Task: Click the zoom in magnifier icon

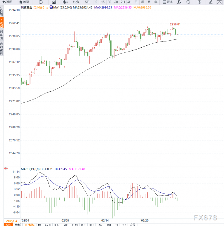Action: [x=199, y=2]
